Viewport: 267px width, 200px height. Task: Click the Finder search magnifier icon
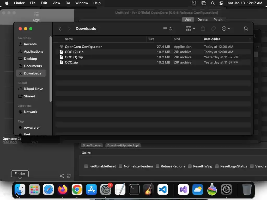point(246,29)
